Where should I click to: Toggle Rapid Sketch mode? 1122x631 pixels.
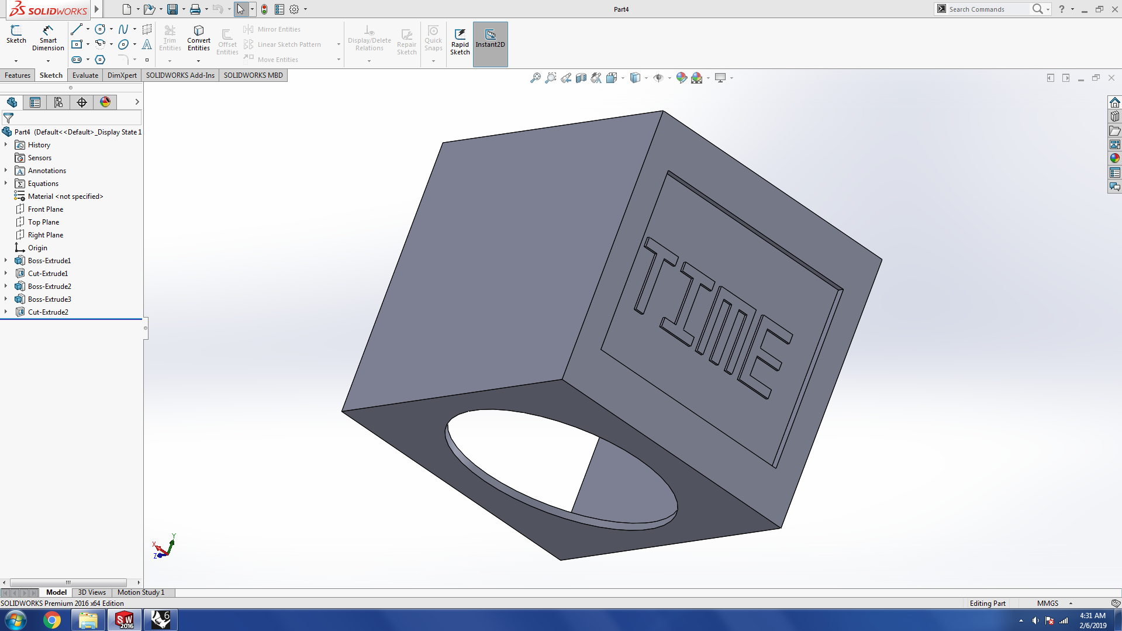click(460, 42)
